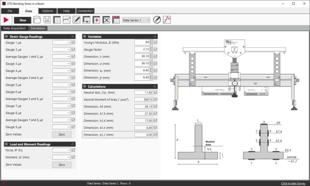310x186 pixels.
Task: Click the open folder icon
Action: click(x=37, y=20)
